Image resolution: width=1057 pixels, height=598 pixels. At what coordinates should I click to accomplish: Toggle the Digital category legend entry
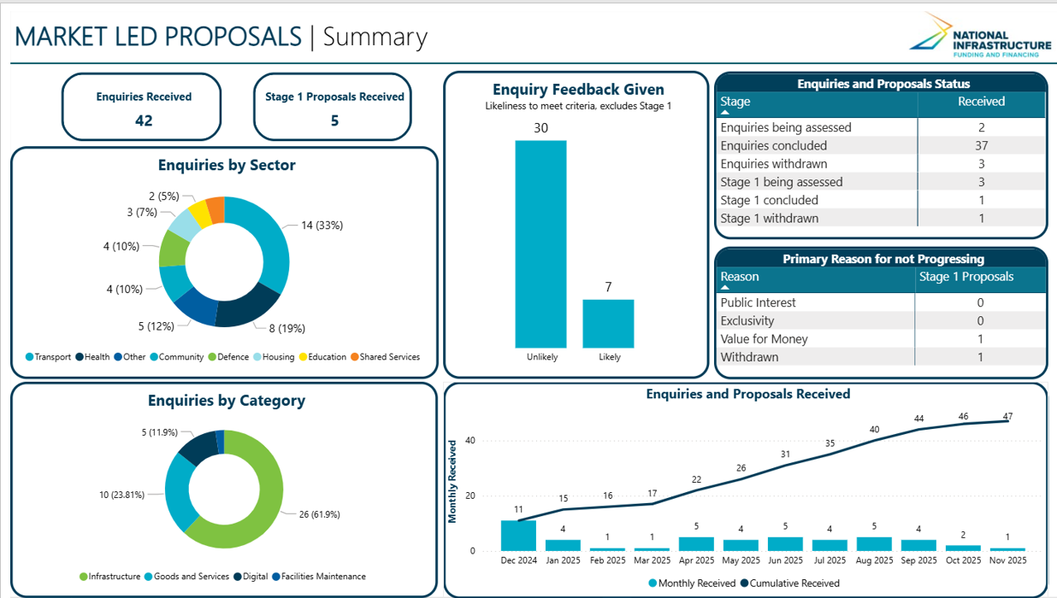coord(238,577)
